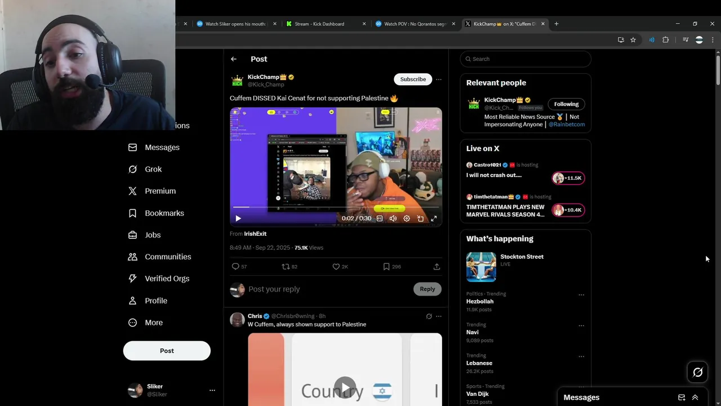721x406 pixels.
Task: Focus the Post your reply field
Action: 328,289
